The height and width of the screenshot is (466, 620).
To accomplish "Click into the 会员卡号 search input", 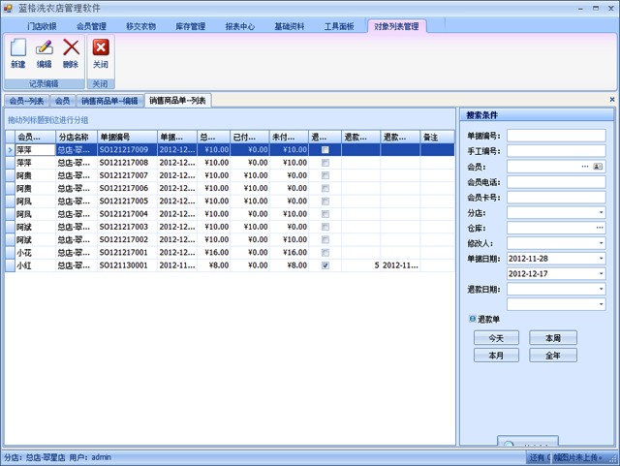I will [556, 197].
